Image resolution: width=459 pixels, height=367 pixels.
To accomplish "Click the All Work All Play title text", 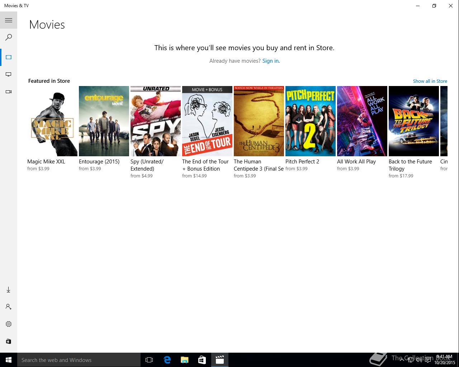I will pos(356,162).
